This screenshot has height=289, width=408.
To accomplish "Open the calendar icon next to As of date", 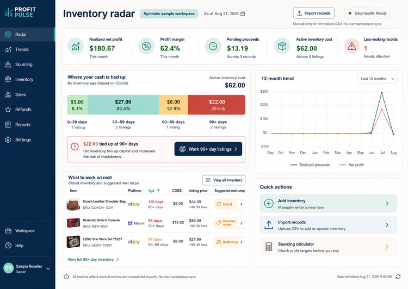I will [x=243, y=14].
